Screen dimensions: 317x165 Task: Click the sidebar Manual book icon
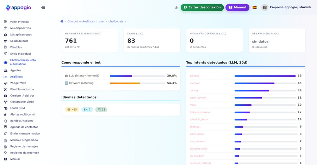tap(5, 159)
